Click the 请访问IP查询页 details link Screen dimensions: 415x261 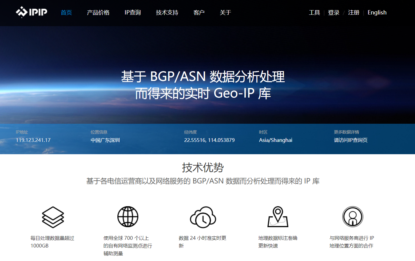point(351,140)
